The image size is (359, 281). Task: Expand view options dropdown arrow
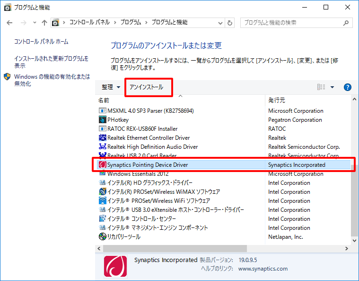(332, 87)
